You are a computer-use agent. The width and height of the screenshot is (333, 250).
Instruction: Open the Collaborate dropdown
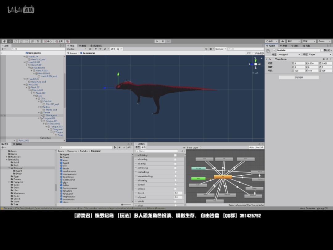[x=272, y=41]
